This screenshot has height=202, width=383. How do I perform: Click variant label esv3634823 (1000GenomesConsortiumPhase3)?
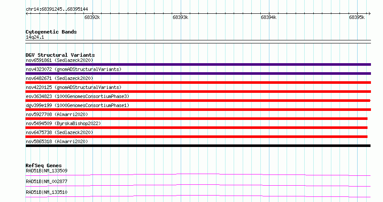(x=77, y=96)
